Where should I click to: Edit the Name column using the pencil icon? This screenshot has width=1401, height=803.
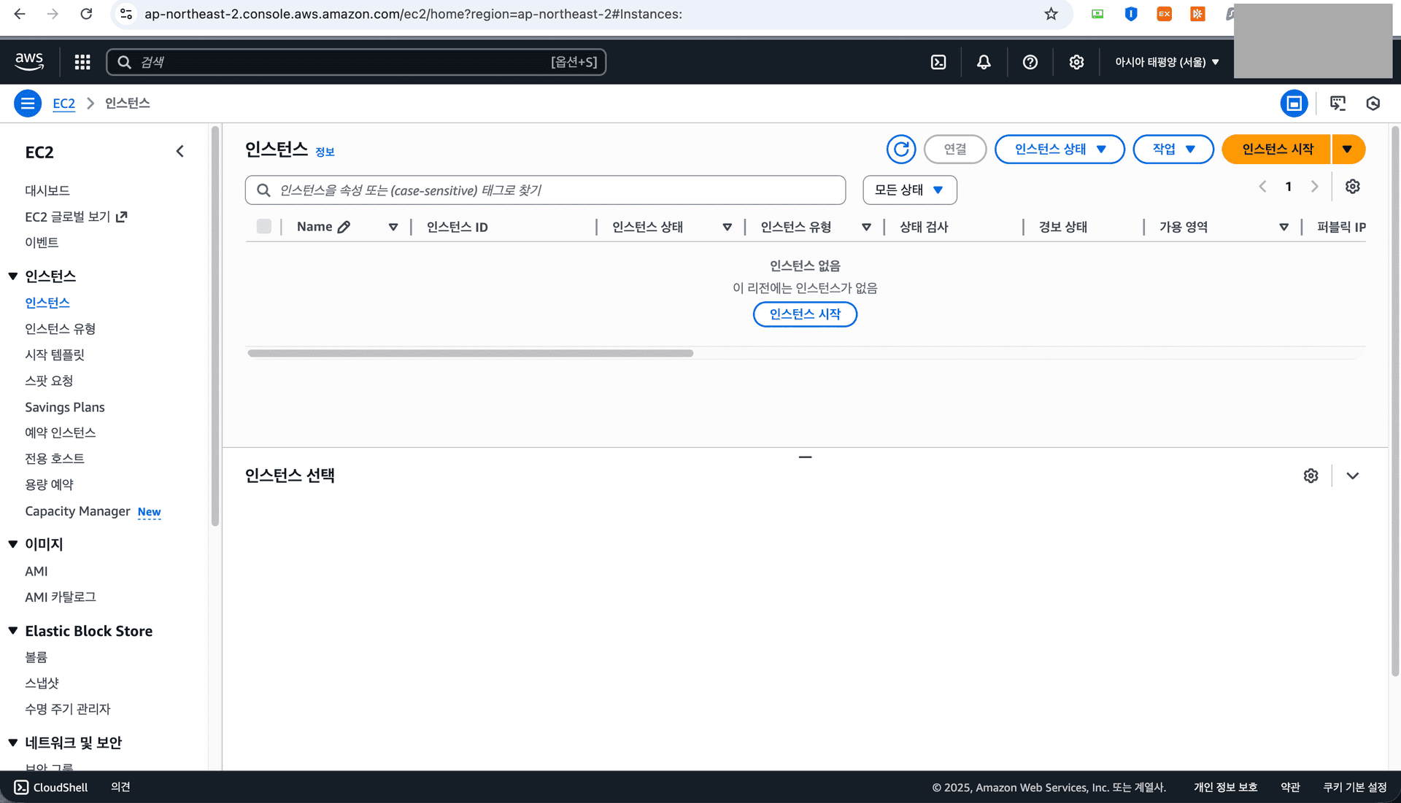(x=345, y=226)
